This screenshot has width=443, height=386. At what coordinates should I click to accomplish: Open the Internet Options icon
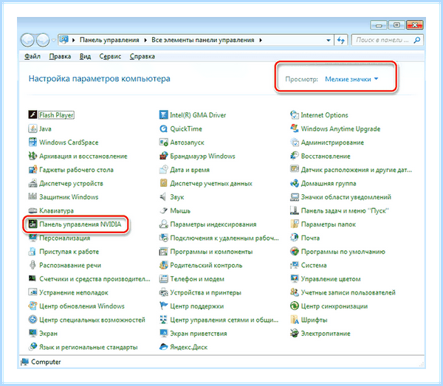tap(295, 115)
